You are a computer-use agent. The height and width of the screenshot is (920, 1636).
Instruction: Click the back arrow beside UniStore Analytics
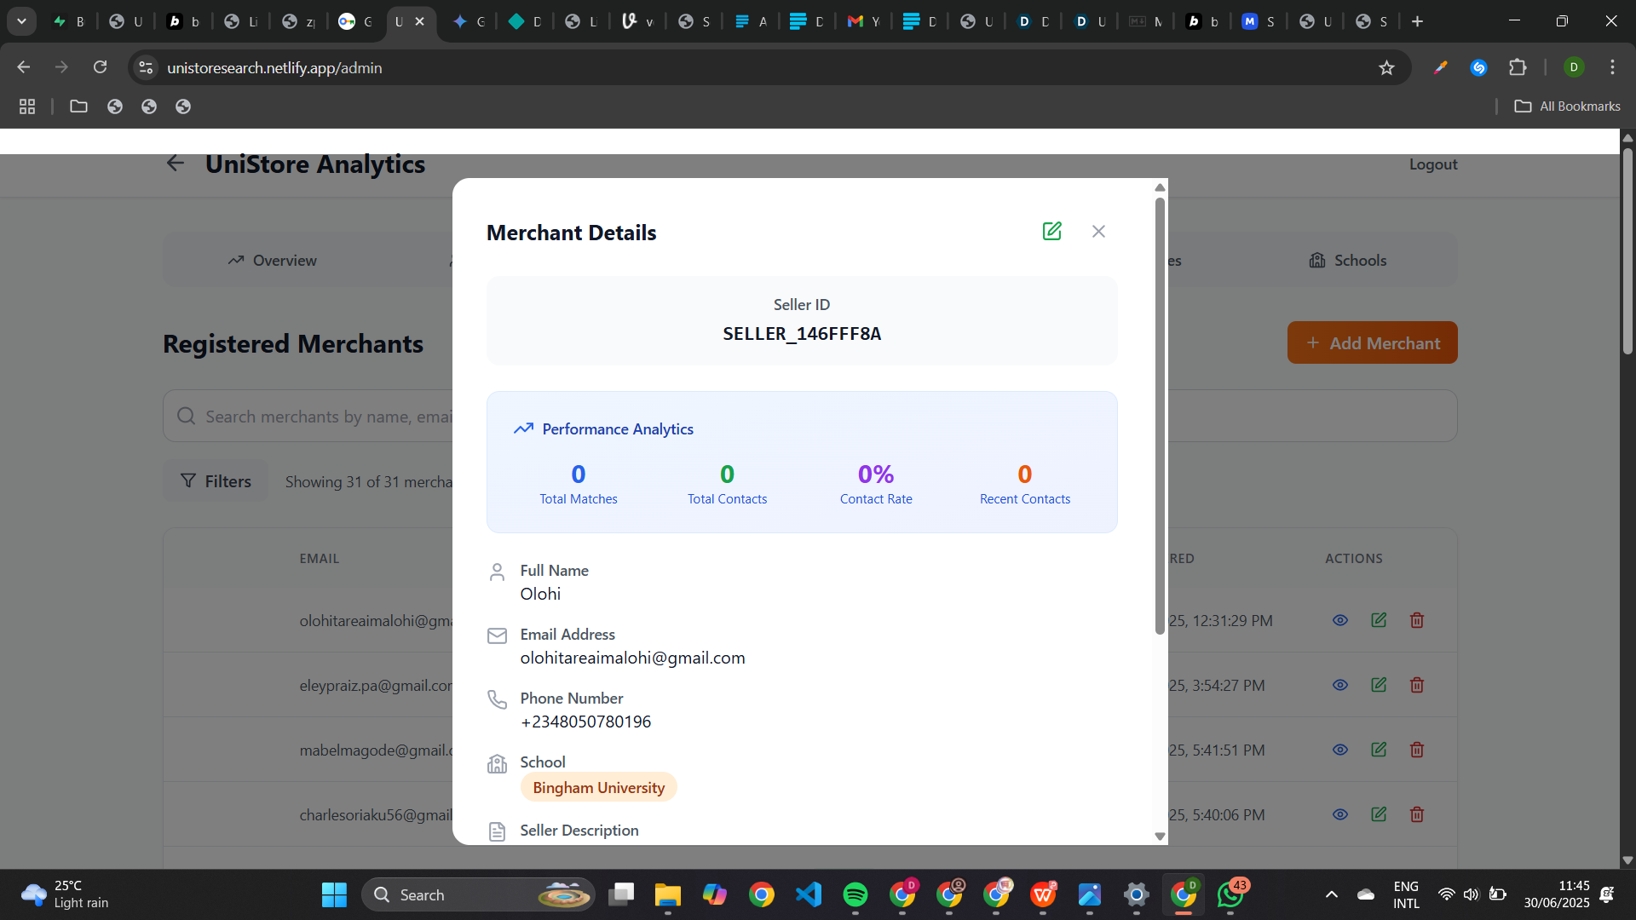[176, 164]
